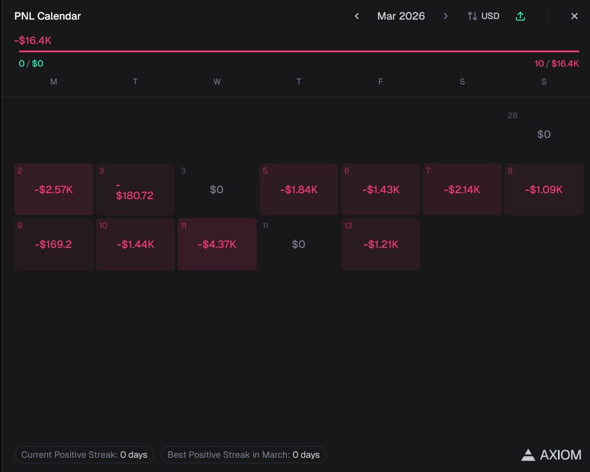Click the 10 / $16.4K losses summary
The width and height of the screenshot is (590, 472).
click(557, 63)
